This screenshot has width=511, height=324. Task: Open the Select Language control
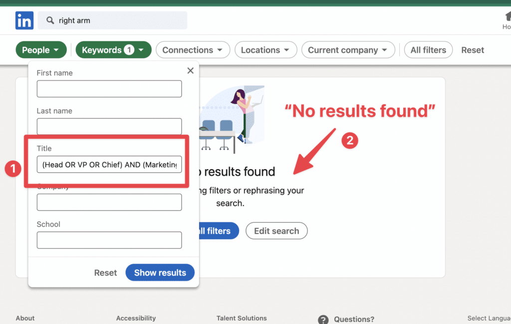pos(489,318)
